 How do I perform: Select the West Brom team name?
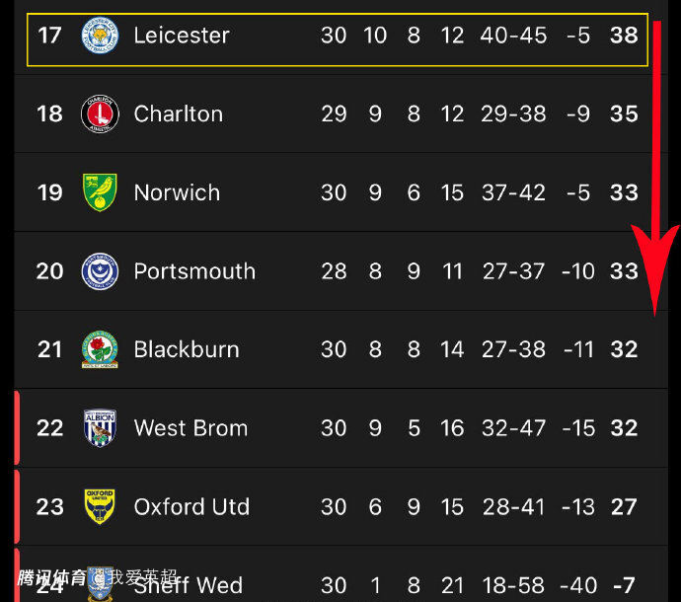click(x=190, y=428)
